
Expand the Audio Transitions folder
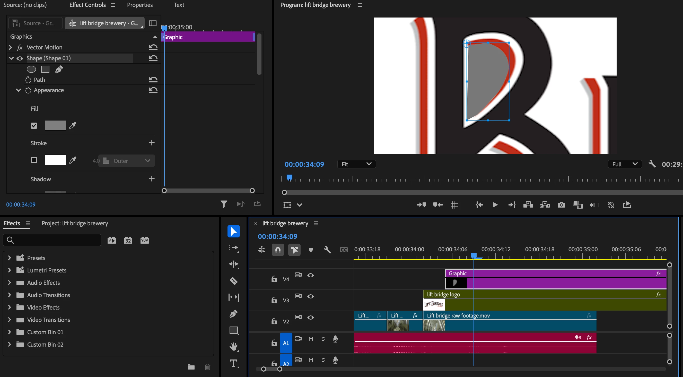(x=10, y=295)
